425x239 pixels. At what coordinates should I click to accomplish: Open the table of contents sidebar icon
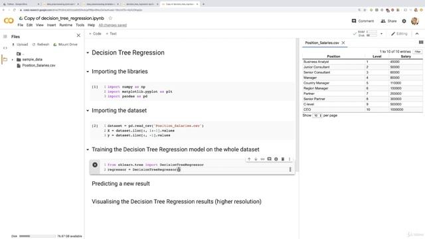[5, 37]
